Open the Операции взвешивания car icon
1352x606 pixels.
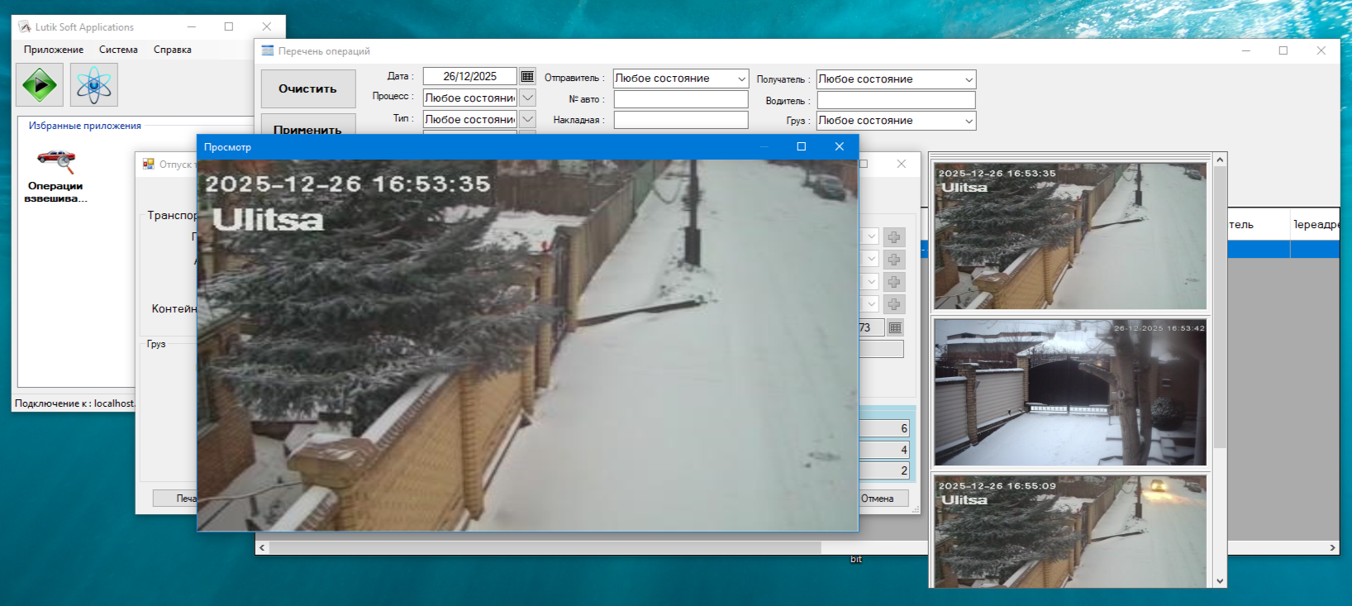pyautogui.click(x=55, y=161)
